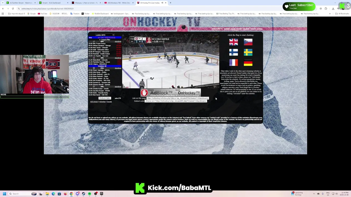Open the Donate link
351x197 pixels.
tap(109, 102)
